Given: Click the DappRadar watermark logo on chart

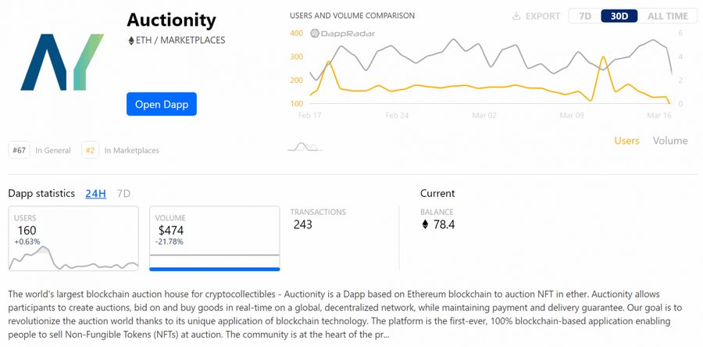Looking at the screenshot, I should click(343, 34).
